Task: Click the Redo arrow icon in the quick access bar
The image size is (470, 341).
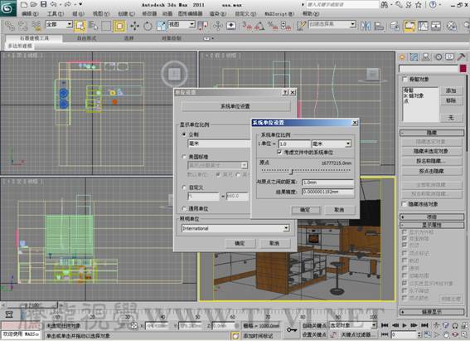Action: click(68, 4)
